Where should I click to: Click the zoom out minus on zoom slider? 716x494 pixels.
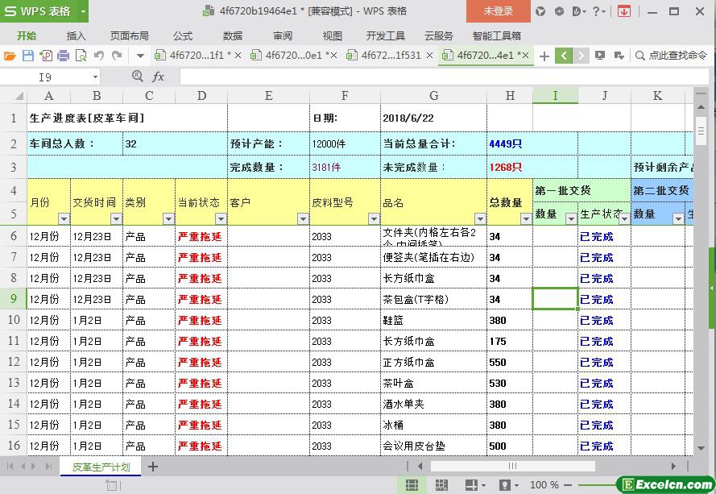click(x=569, y=485)
